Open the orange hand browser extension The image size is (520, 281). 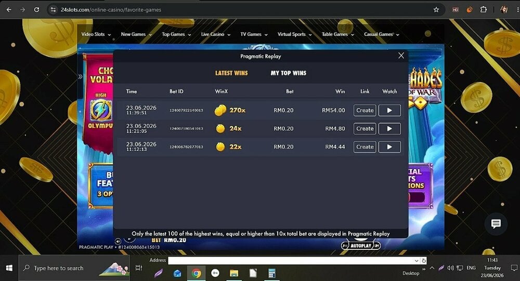470,10
